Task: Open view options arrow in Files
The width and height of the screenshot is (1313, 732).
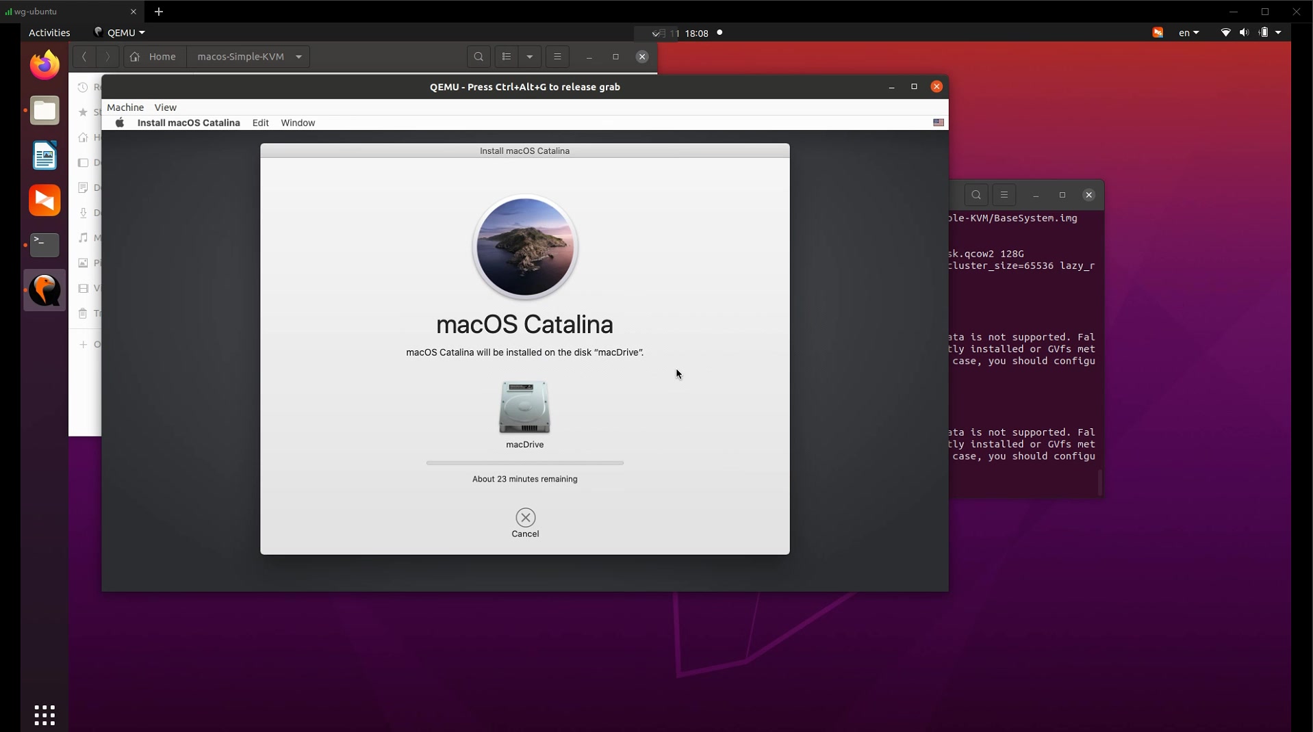Action: [x=530, y=57]
